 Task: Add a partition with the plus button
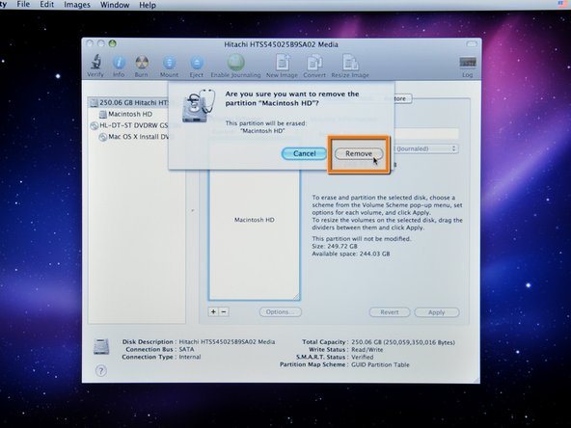point(213,312)
